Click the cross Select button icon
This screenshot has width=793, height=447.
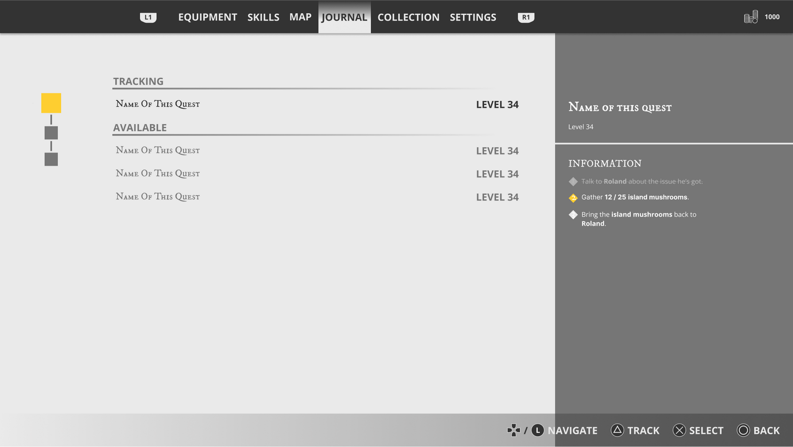[679, 430]
